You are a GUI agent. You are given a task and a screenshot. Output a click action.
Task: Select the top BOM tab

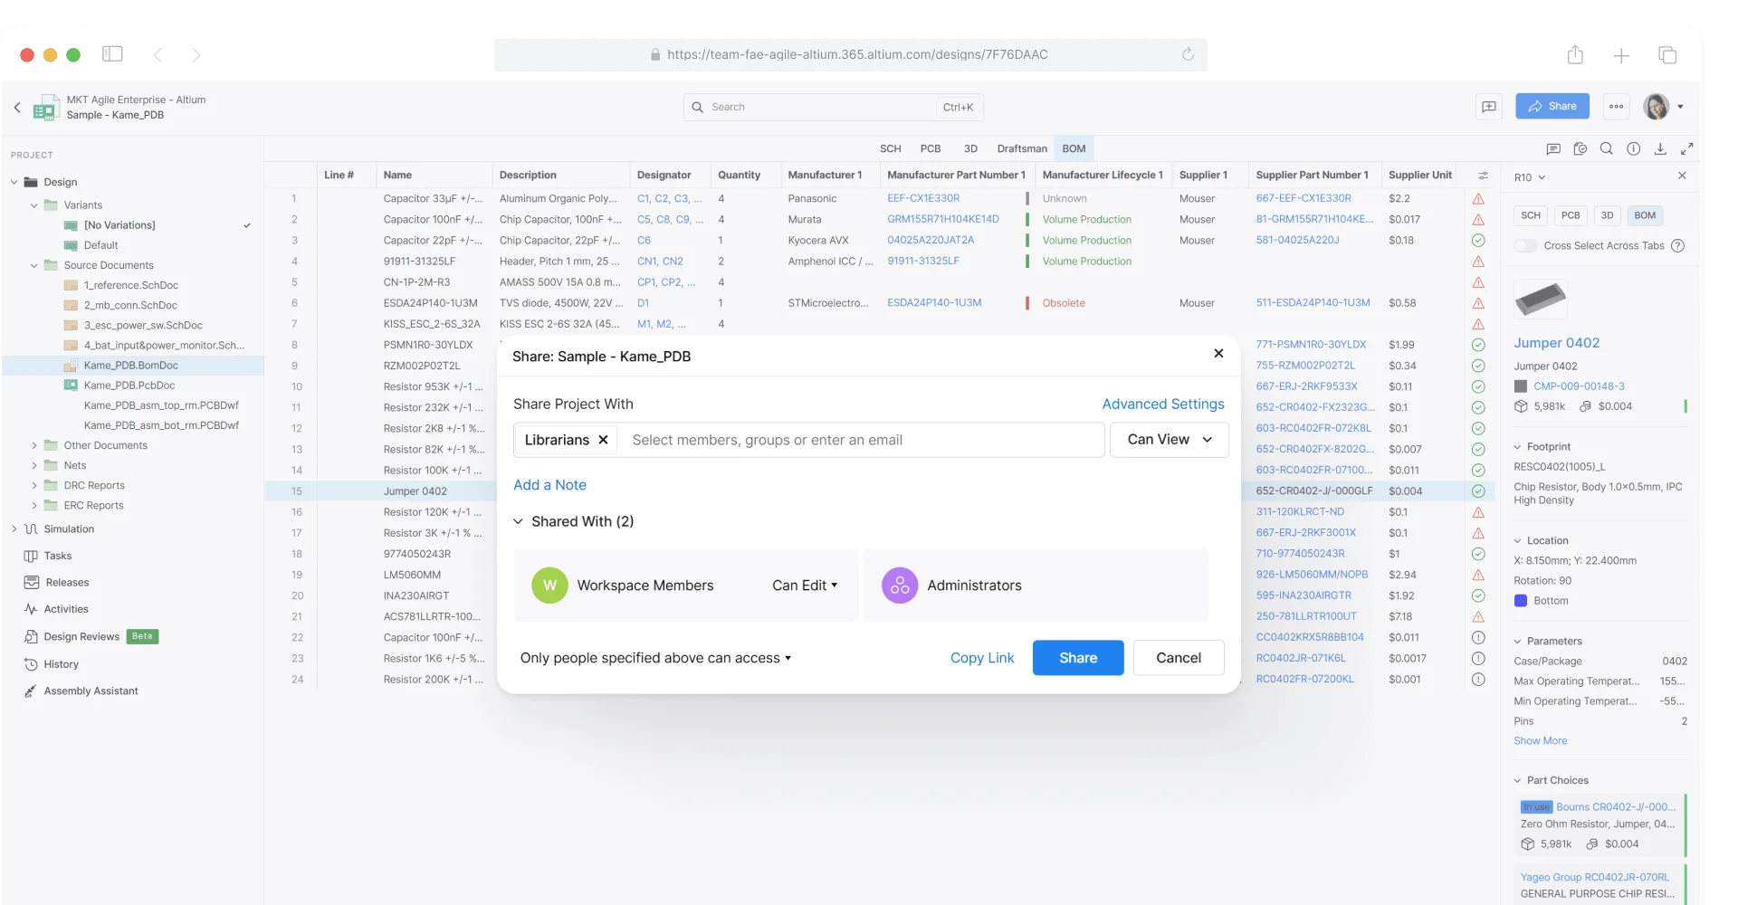(x=1074, y=148)
